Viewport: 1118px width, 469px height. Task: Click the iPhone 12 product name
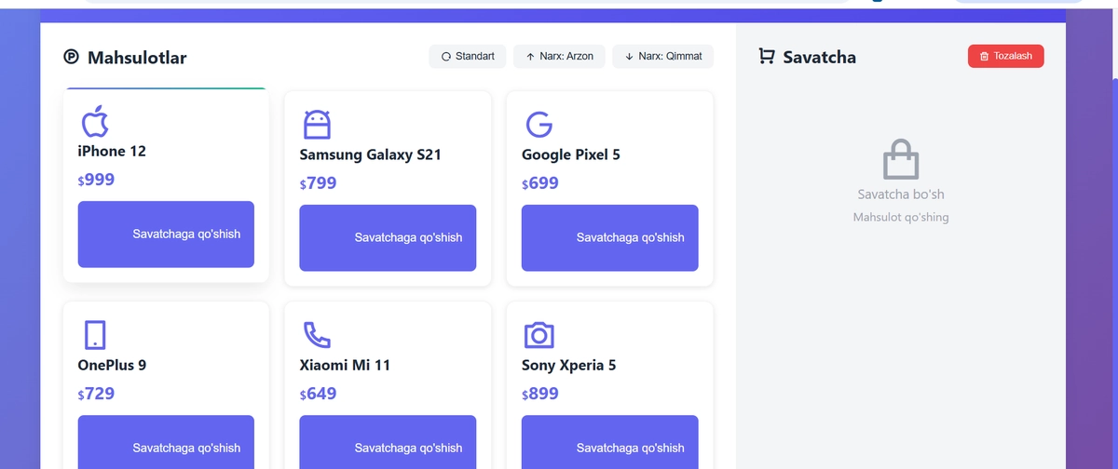(x=112, y=151)
